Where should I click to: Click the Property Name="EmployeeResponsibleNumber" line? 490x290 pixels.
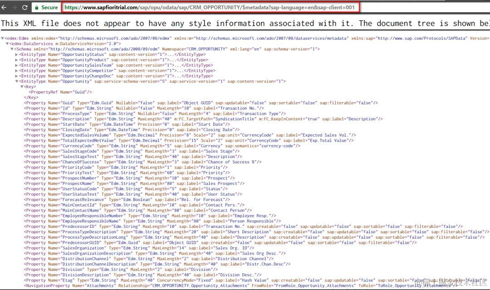[x=150, y=216]
